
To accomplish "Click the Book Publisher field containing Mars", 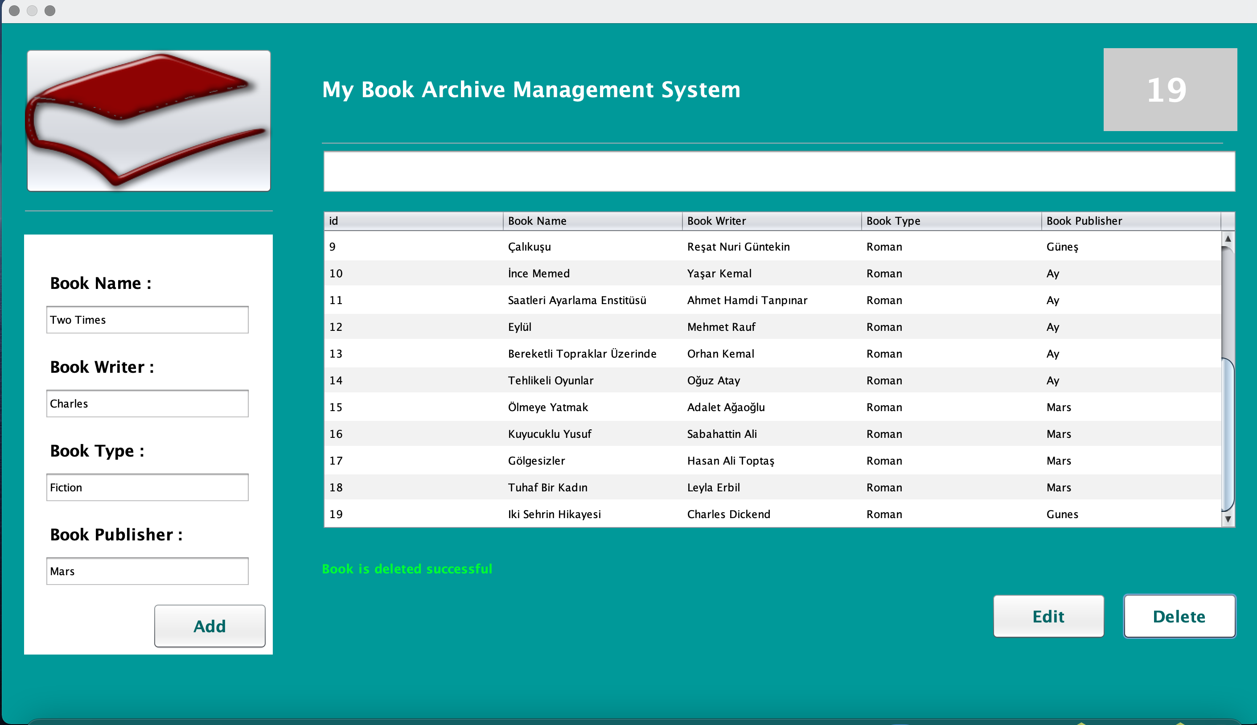I will pyautogui.click(x=147, y=571).
